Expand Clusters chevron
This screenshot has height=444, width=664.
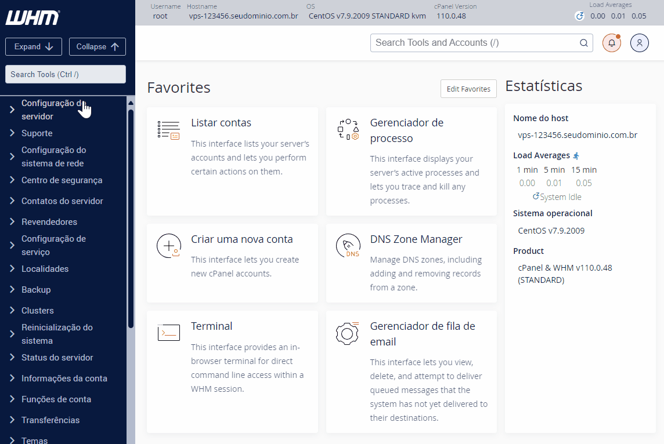click(x=12, y=310)
